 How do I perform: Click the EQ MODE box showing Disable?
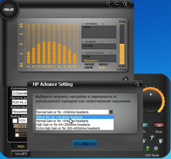point(99,46)
